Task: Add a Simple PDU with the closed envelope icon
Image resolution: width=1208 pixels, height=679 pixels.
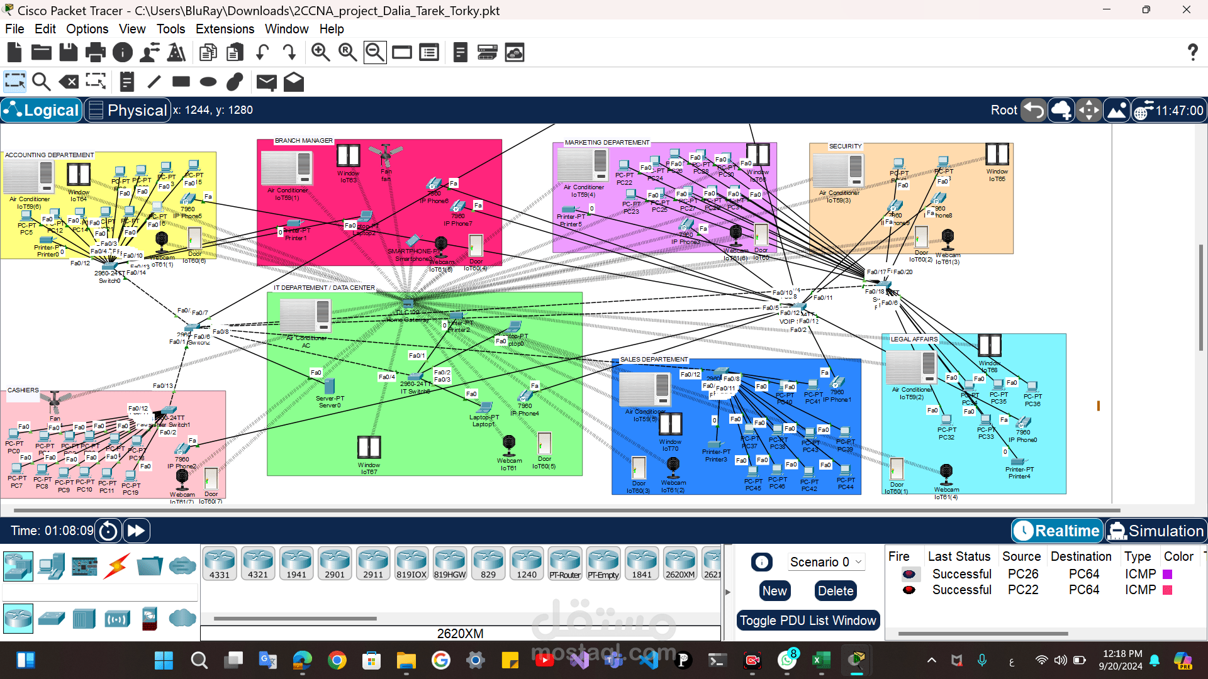Action: pyautogui.click(x=267, y=82)
